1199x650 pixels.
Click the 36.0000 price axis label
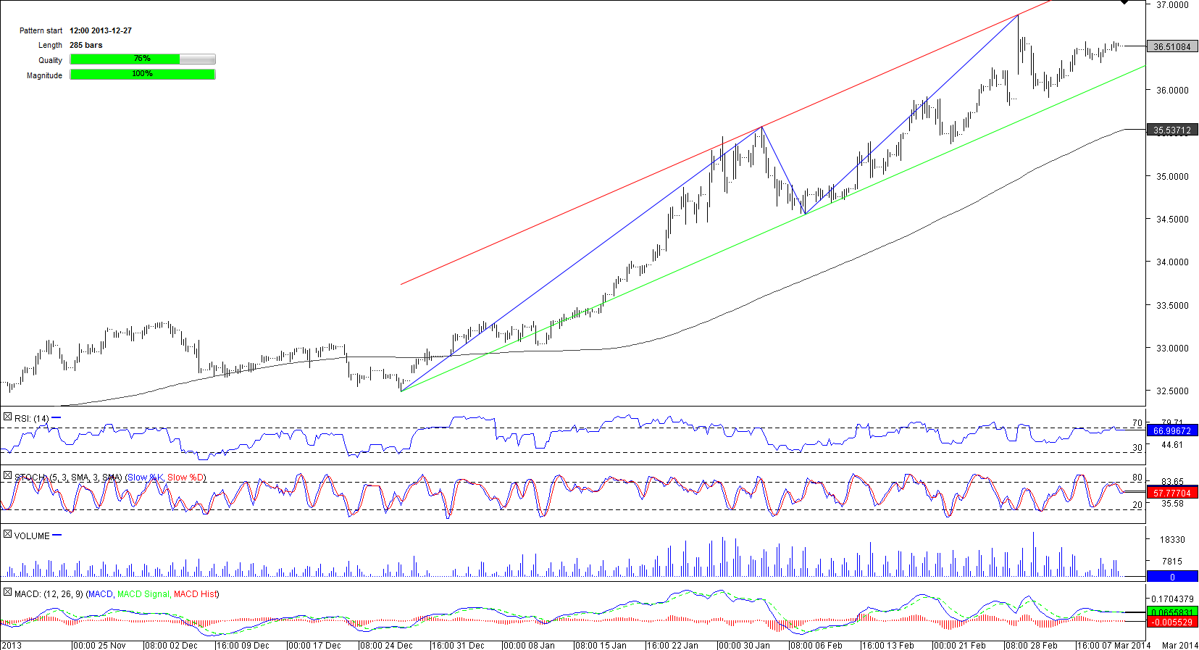pyautogui.click(x=1172, y=91)
